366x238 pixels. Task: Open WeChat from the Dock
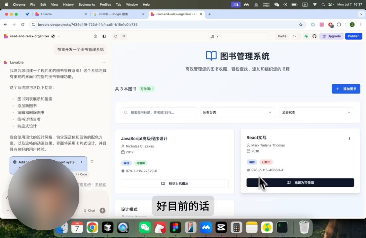click(145, 227)
